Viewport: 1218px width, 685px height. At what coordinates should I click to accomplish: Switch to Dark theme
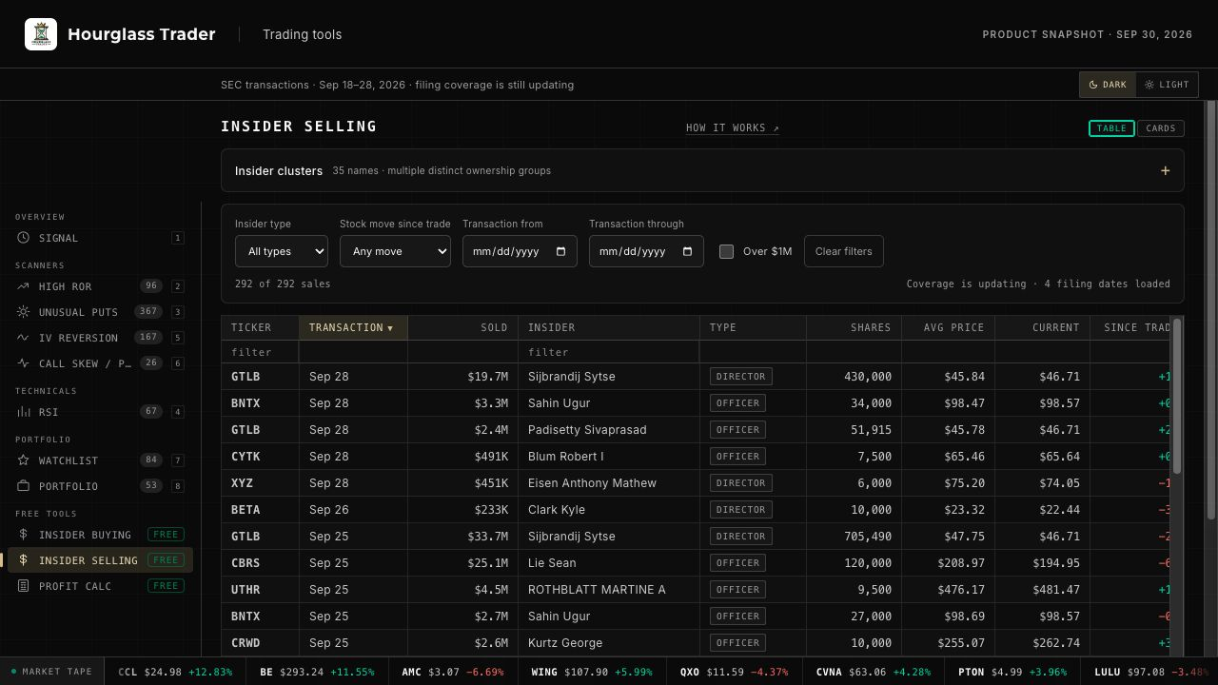pos(1108,85)
